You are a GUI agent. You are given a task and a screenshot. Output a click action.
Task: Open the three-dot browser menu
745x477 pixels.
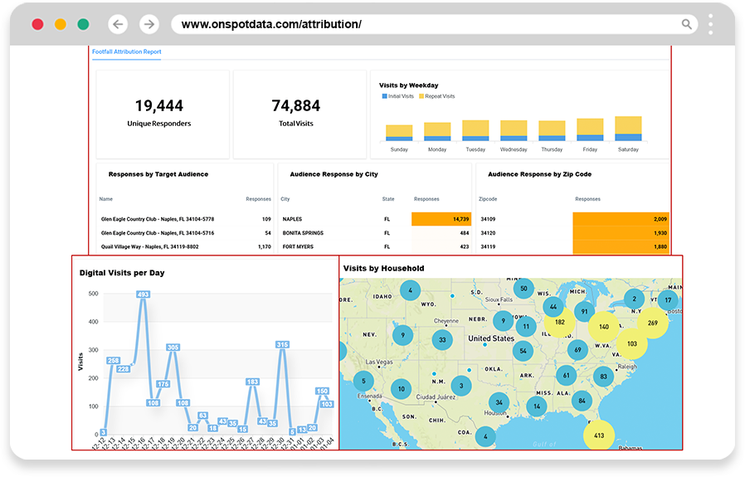point(710,24)
